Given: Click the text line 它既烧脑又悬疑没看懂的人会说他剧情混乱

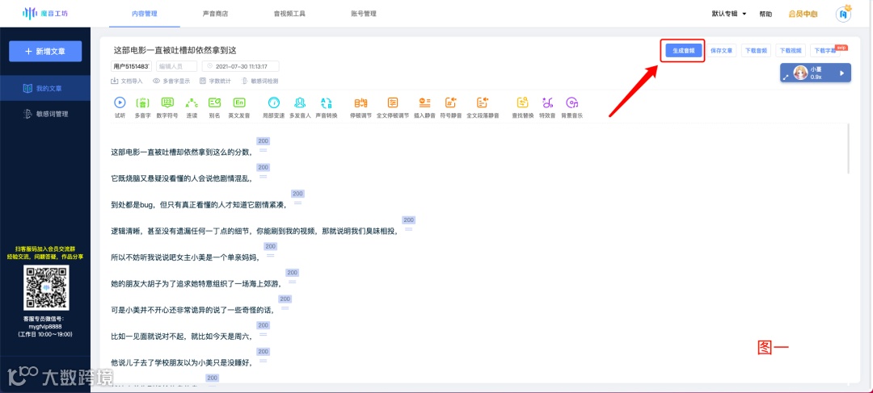Looking at the screenshot, I should pyautogui.click(x=182, y=178).
